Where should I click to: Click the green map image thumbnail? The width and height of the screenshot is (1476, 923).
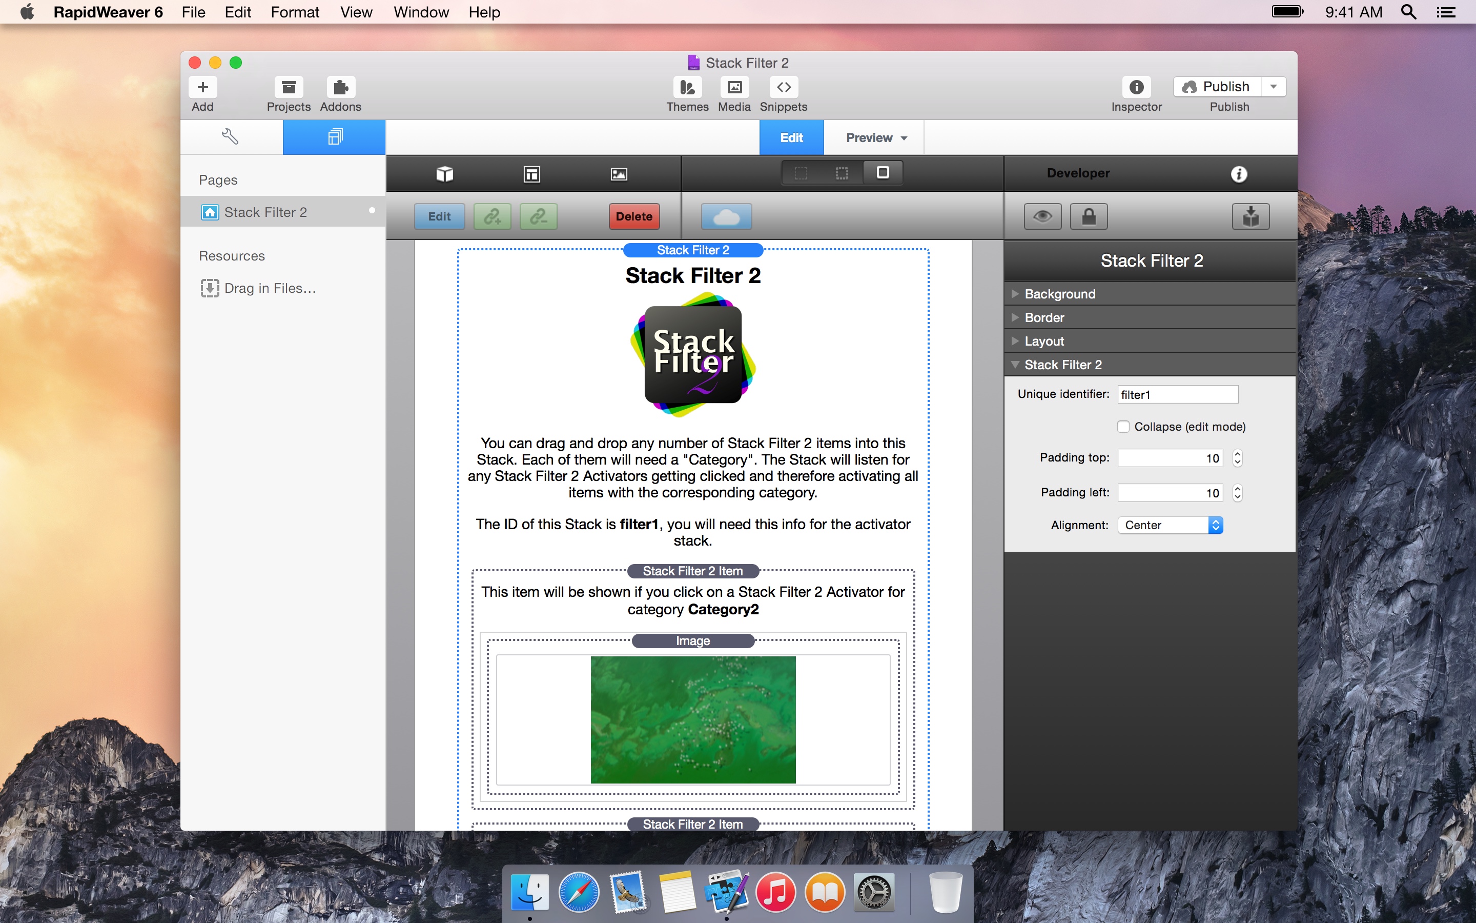click(x=693, y=720)
